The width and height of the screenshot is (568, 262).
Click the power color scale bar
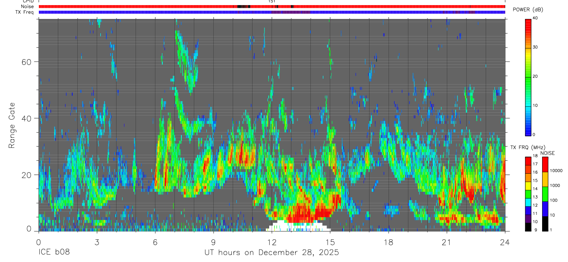coord(528,77)
